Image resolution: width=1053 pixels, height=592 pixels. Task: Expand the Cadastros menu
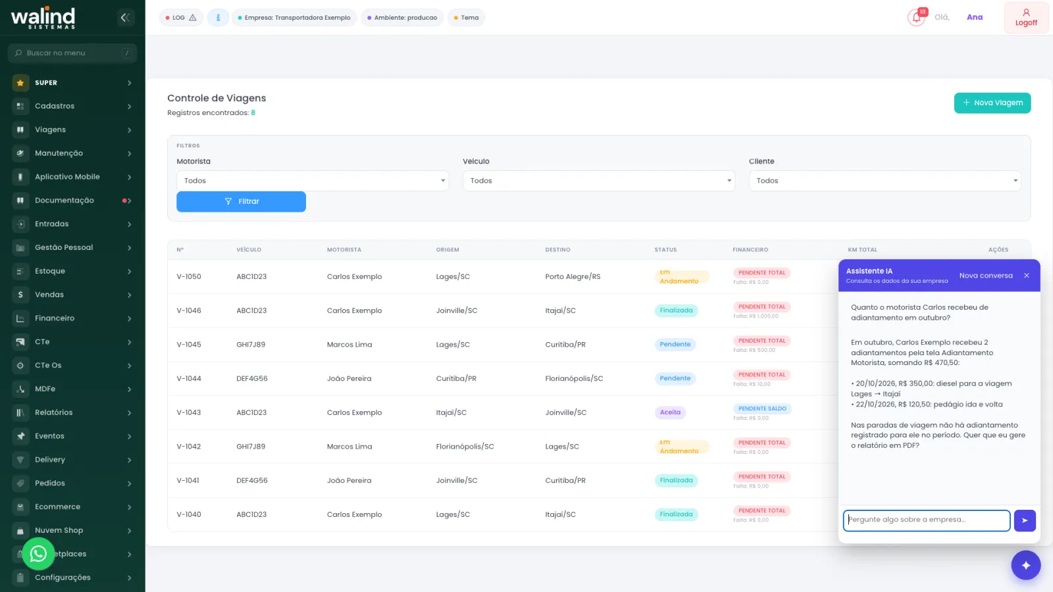pyautogui.click(x=72, y=106)
